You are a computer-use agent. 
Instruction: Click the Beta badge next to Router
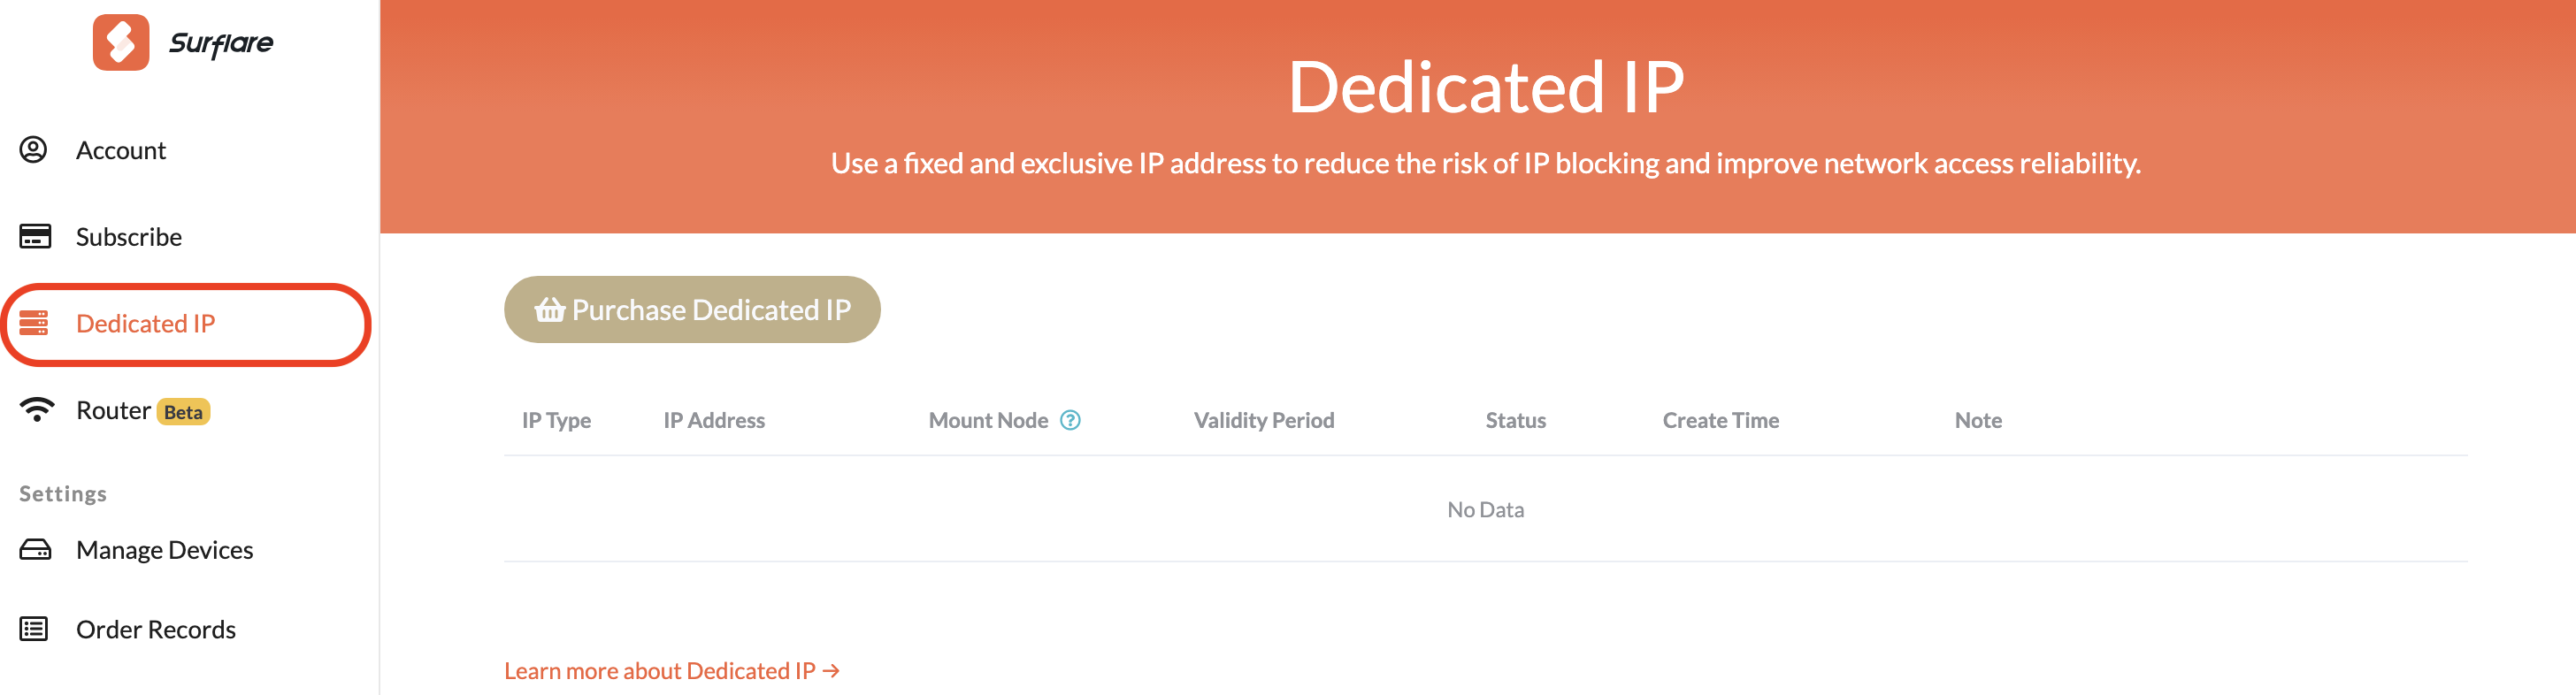184,412
